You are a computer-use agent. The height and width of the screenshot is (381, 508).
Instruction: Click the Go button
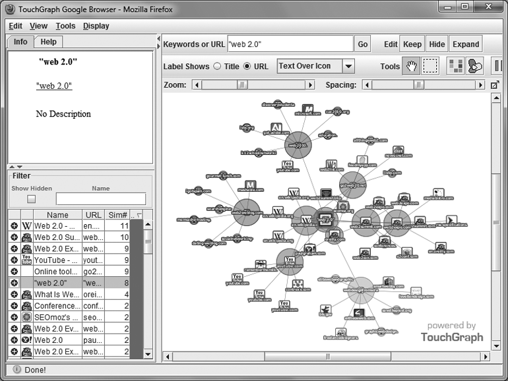[x=362, y=44]
